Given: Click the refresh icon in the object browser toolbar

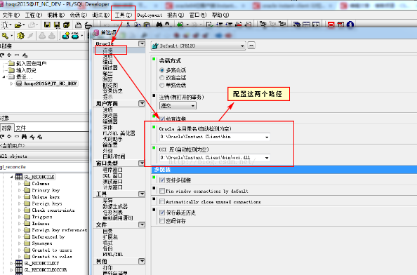Looking at the screenshot, I should point(2,137).
